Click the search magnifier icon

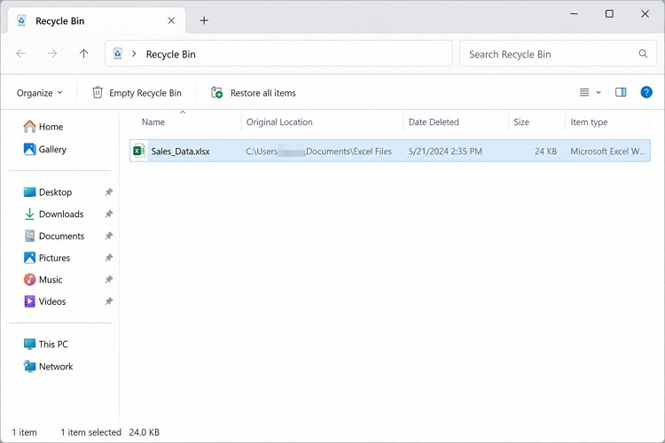point(643,53)
